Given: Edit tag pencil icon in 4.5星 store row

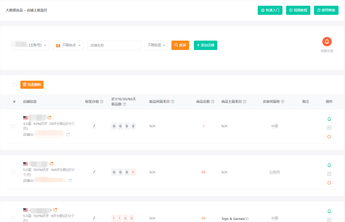Looking at the screenshot, I should 94,126.
